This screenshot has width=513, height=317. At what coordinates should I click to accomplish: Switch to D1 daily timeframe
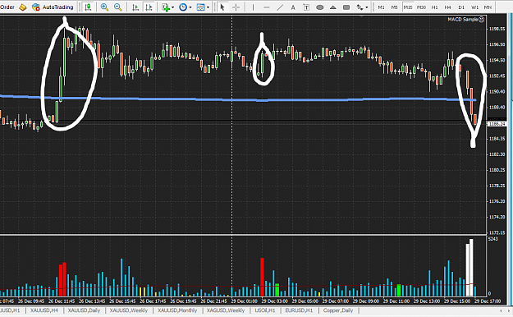(461, 7)
